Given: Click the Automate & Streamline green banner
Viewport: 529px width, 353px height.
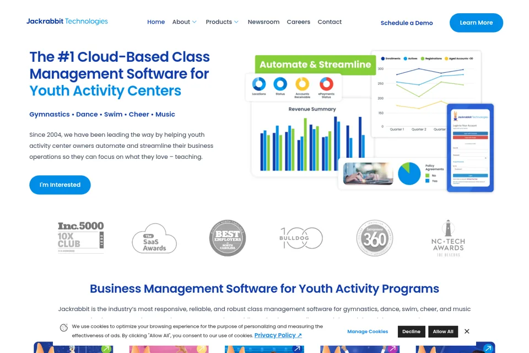Looking at the screenshot, I should pos(315,65).
